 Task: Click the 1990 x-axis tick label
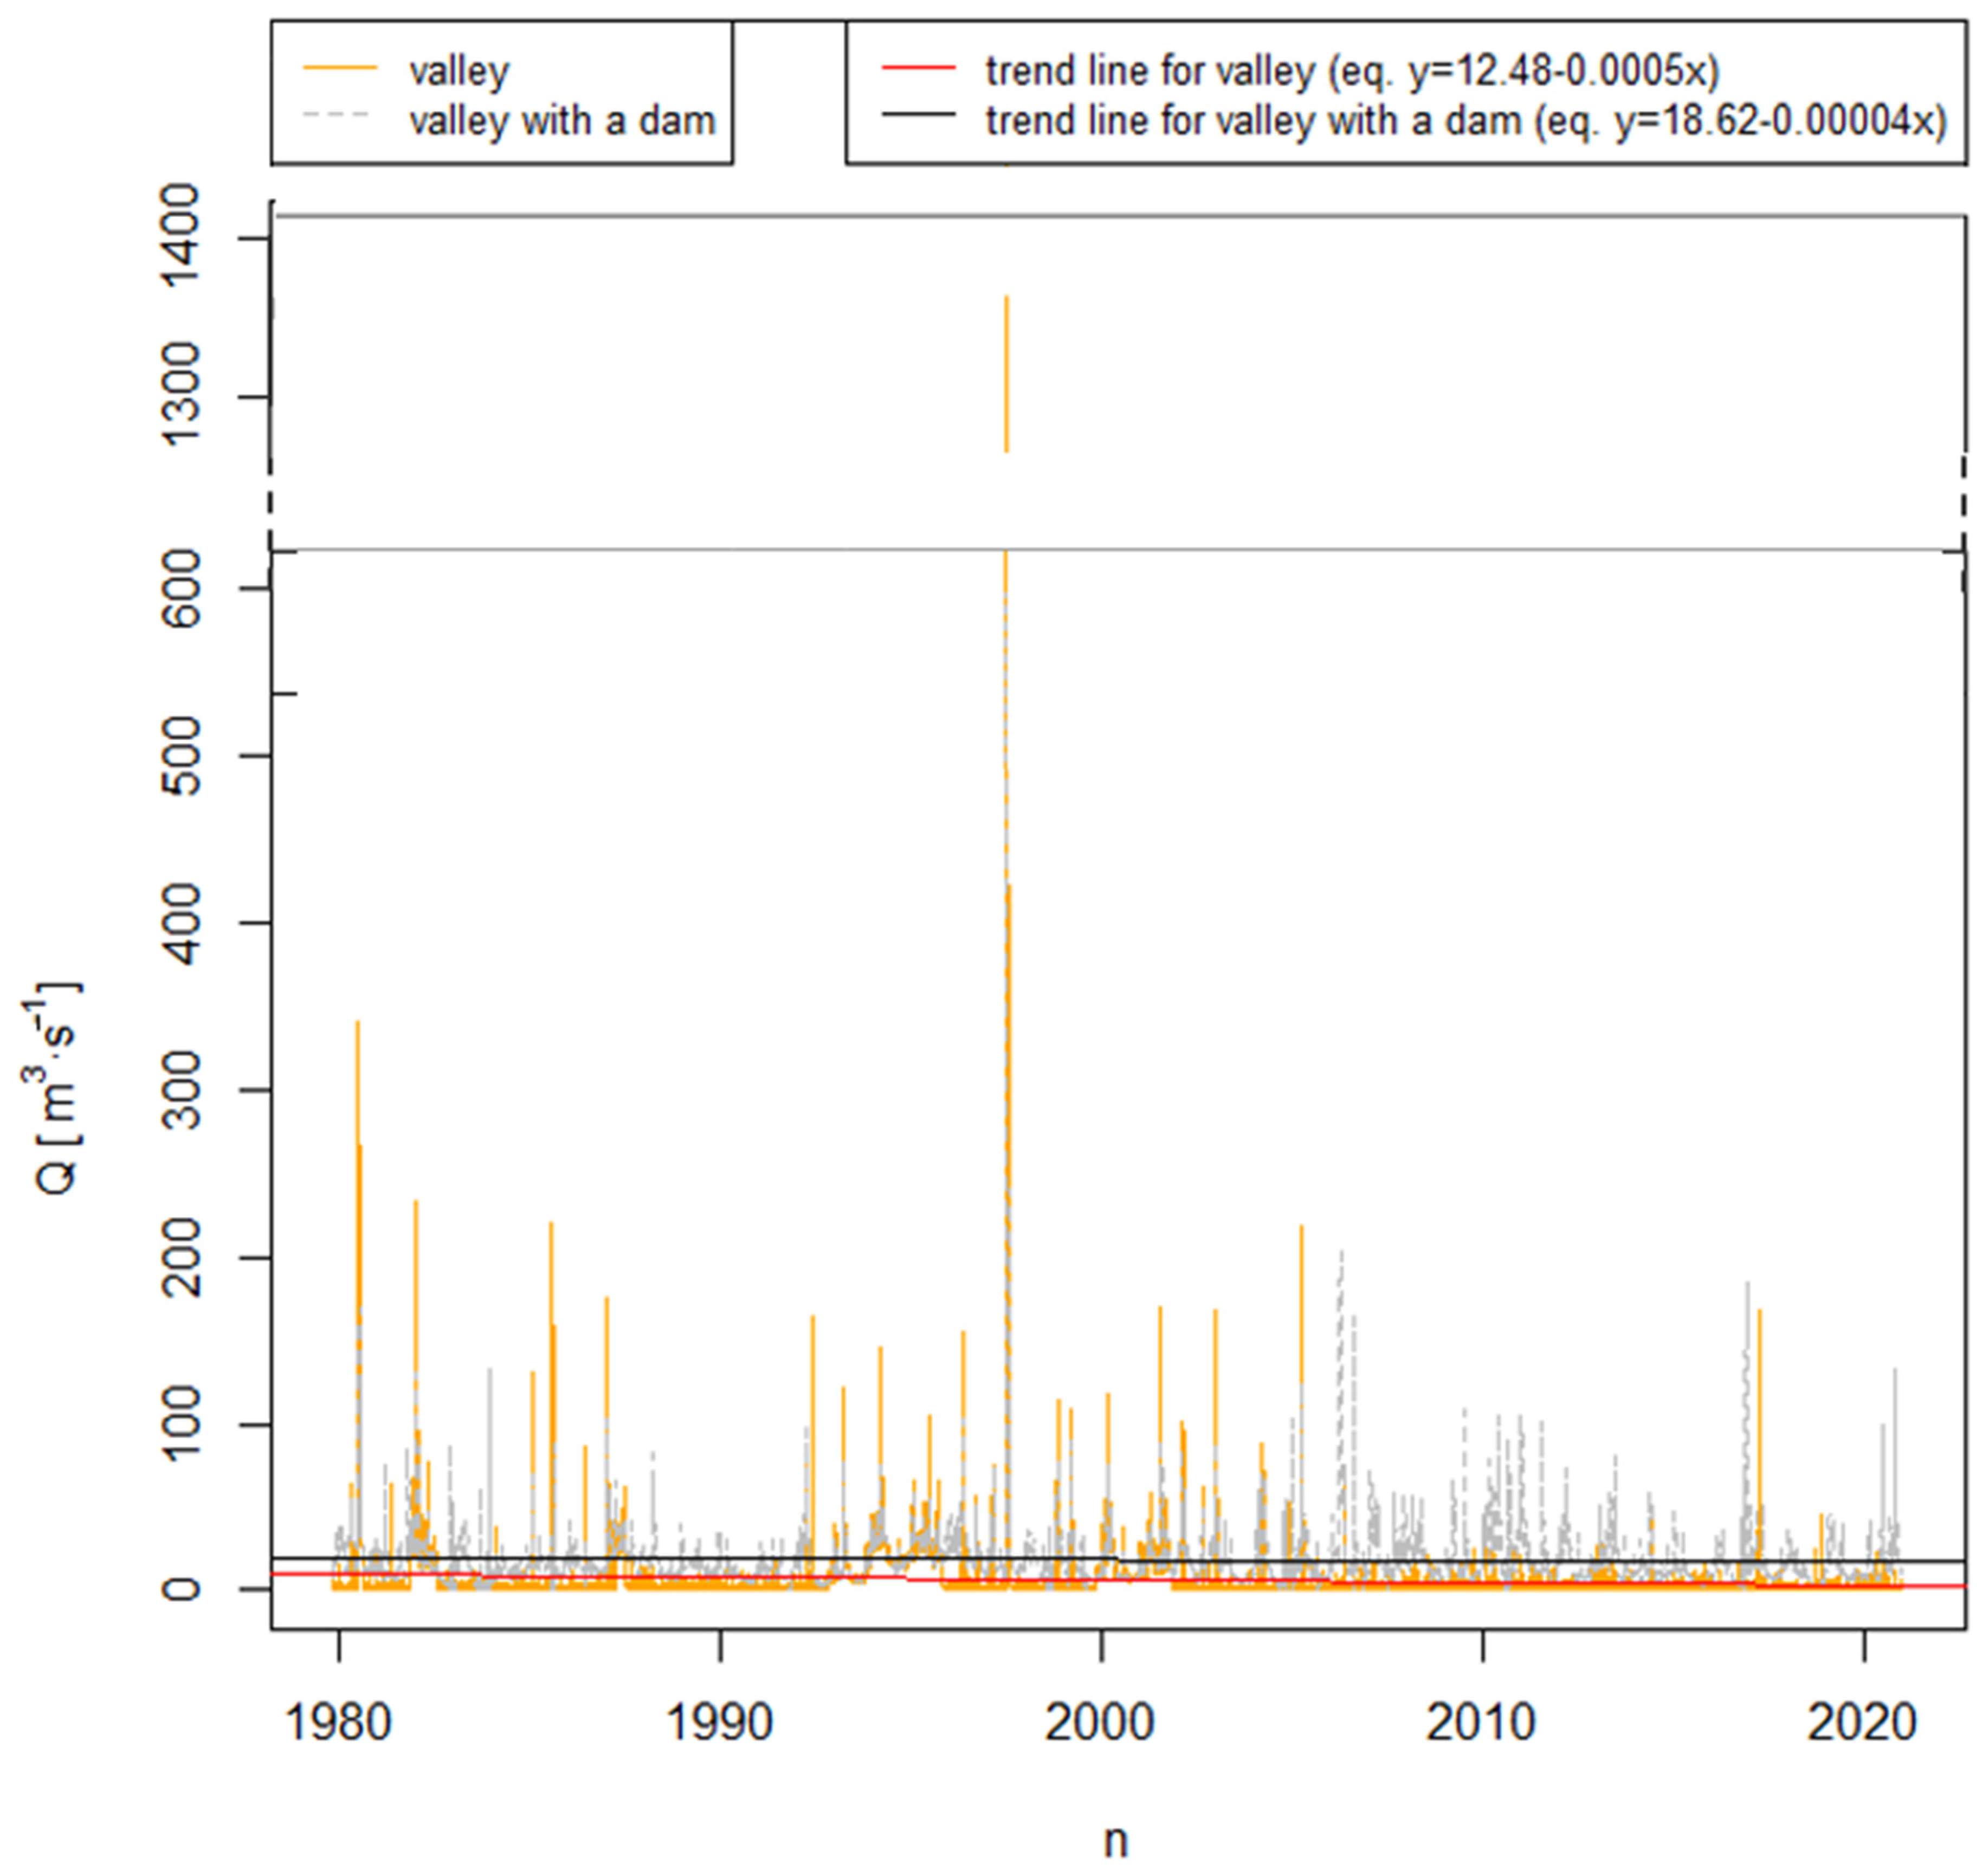(x=720, y=1722)
